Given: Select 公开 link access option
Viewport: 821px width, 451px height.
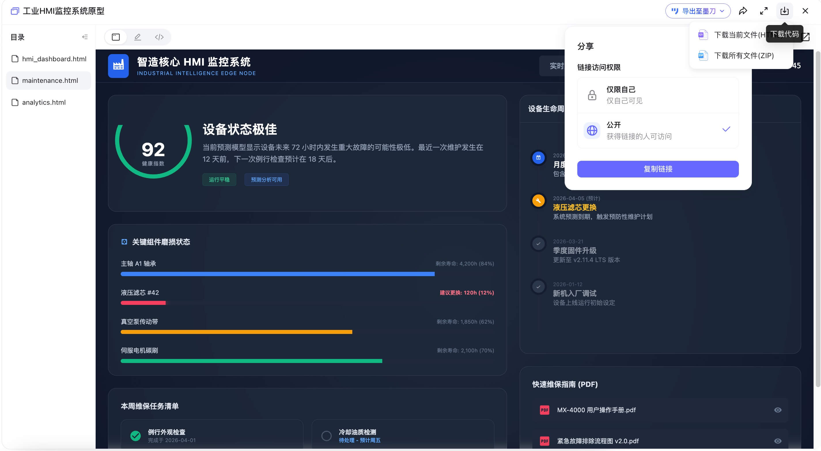Looking at the screenshot, I should click(x=657, y=130).
